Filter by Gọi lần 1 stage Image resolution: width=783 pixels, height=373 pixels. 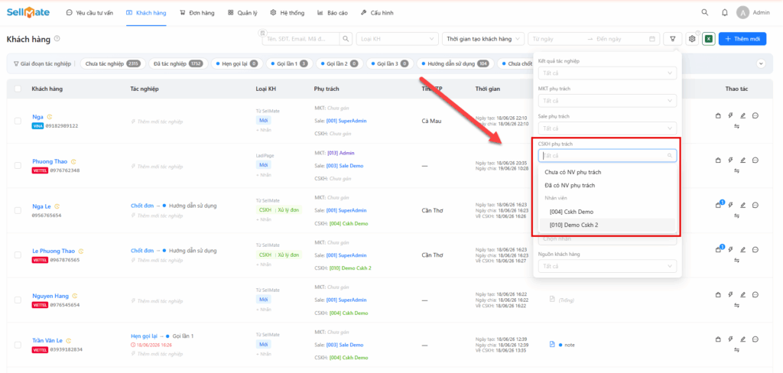click(x=290, y=64)
